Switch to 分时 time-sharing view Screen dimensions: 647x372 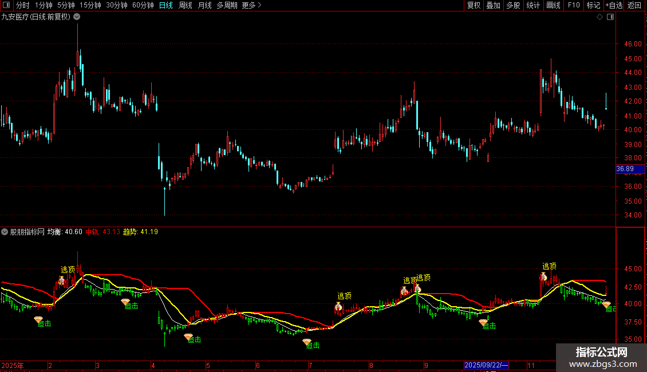[23, 5]
